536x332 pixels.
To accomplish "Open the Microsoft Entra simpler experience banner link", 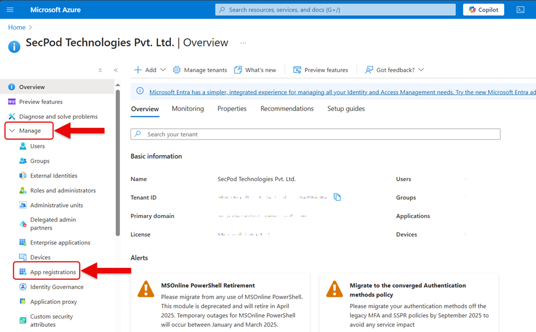I will pyautogui.click(x=342, y=92).
